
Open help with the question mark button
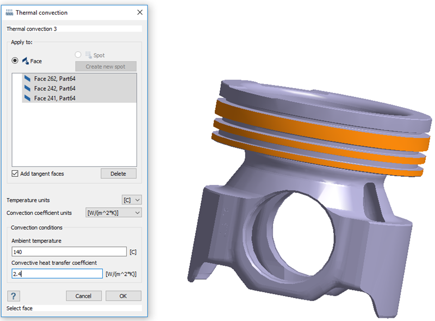point(14,295)
